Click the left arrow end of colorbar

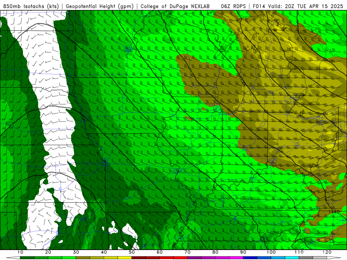pyautogui.click(x=13, y=258)
